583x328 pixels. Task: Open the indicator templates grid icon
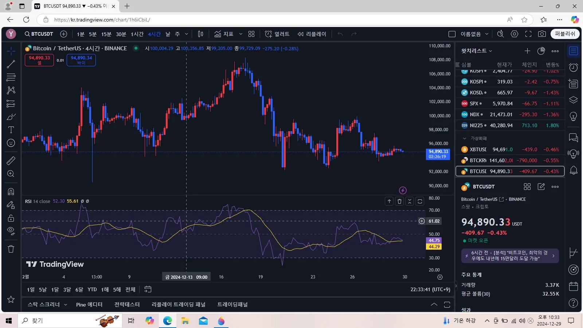click(251, 34)
